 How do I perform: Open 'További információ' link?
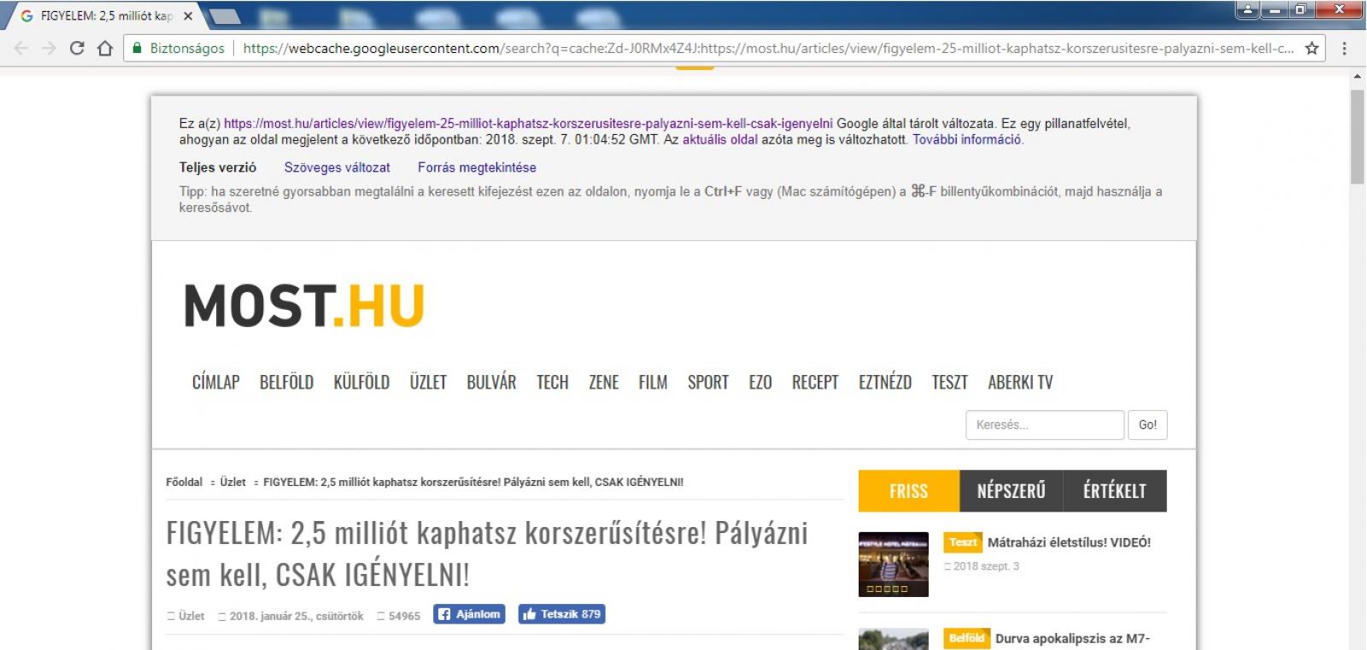(966, 139)
